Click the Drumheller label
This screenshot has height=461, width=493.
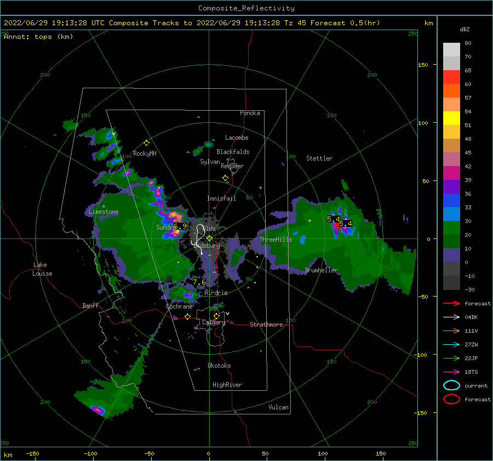click(321, 270)
